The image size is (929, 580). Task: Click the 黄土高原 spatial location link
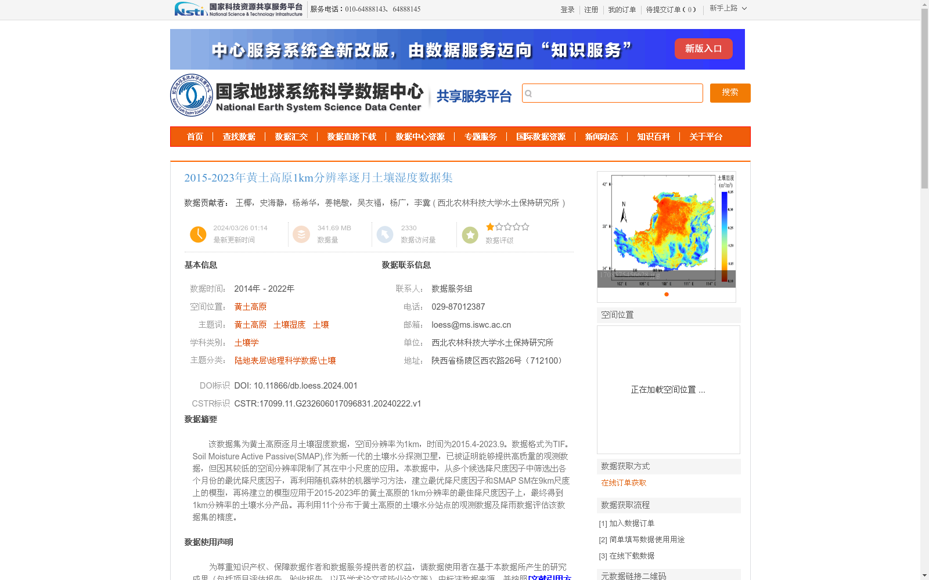(250, 307)
